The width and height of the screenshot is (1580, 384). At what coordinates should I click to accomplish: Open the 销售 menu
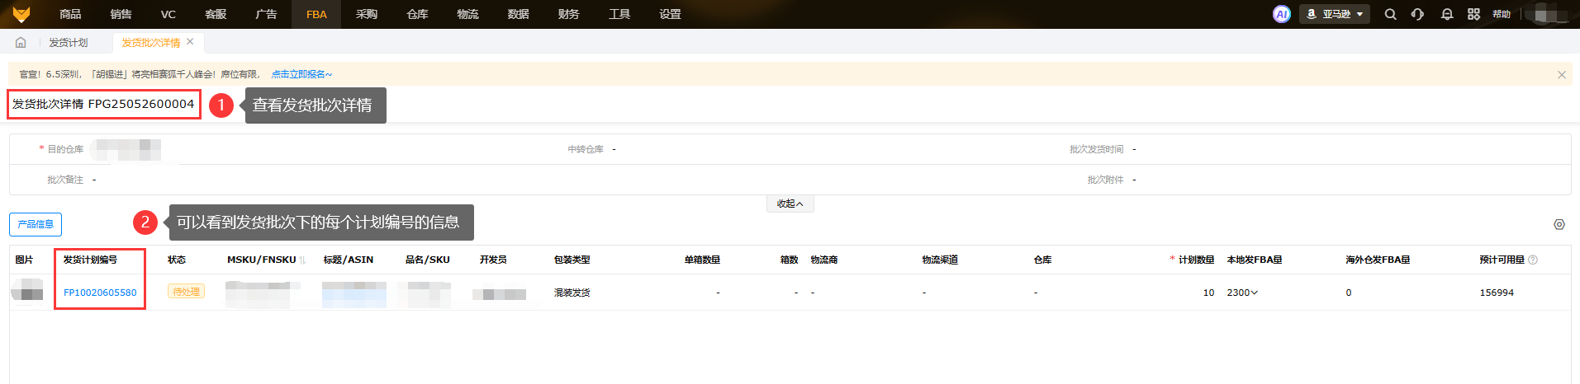[121, 14]
